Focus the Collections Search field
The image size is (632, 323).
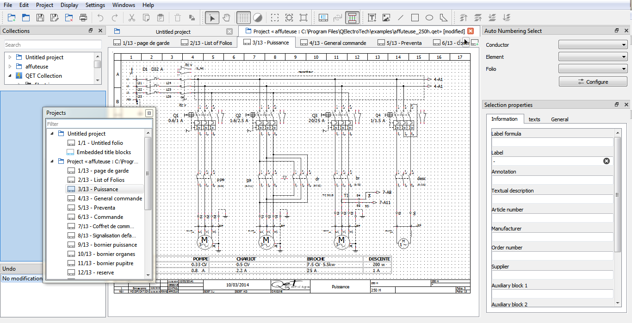(x=53, y=44)
